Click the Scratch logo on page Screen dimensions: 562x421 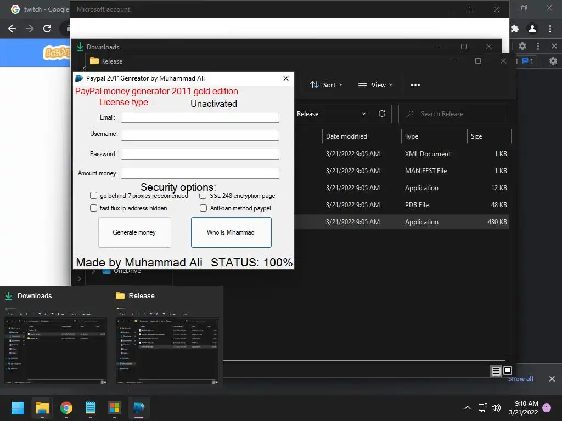click(x=57, y=53)
